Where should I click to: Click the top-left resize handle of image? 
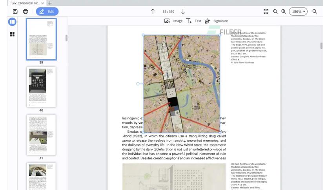coord(143,35)
